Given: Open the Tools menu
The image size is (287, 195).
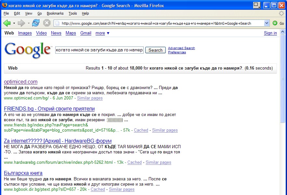Looking at the screenshot, I should coord(73,13).
